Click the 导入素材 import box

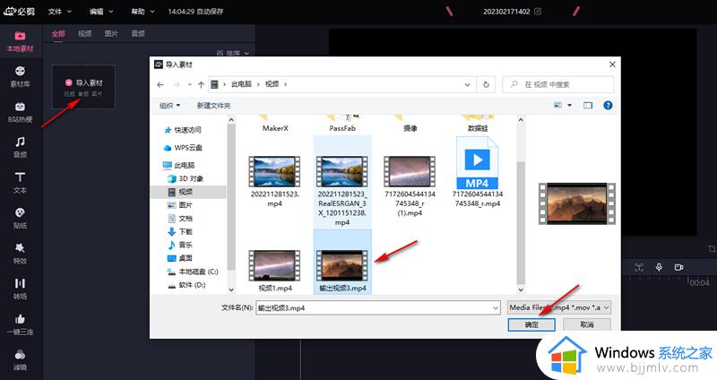pyautogui.click(x=83, y=87)
